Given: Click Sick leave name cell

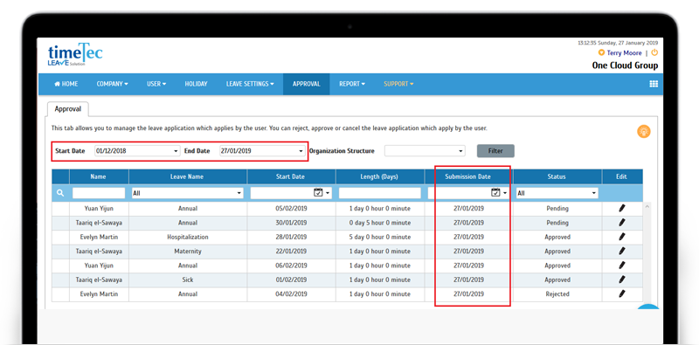Looking at the screenshot, I should [188, 279].
